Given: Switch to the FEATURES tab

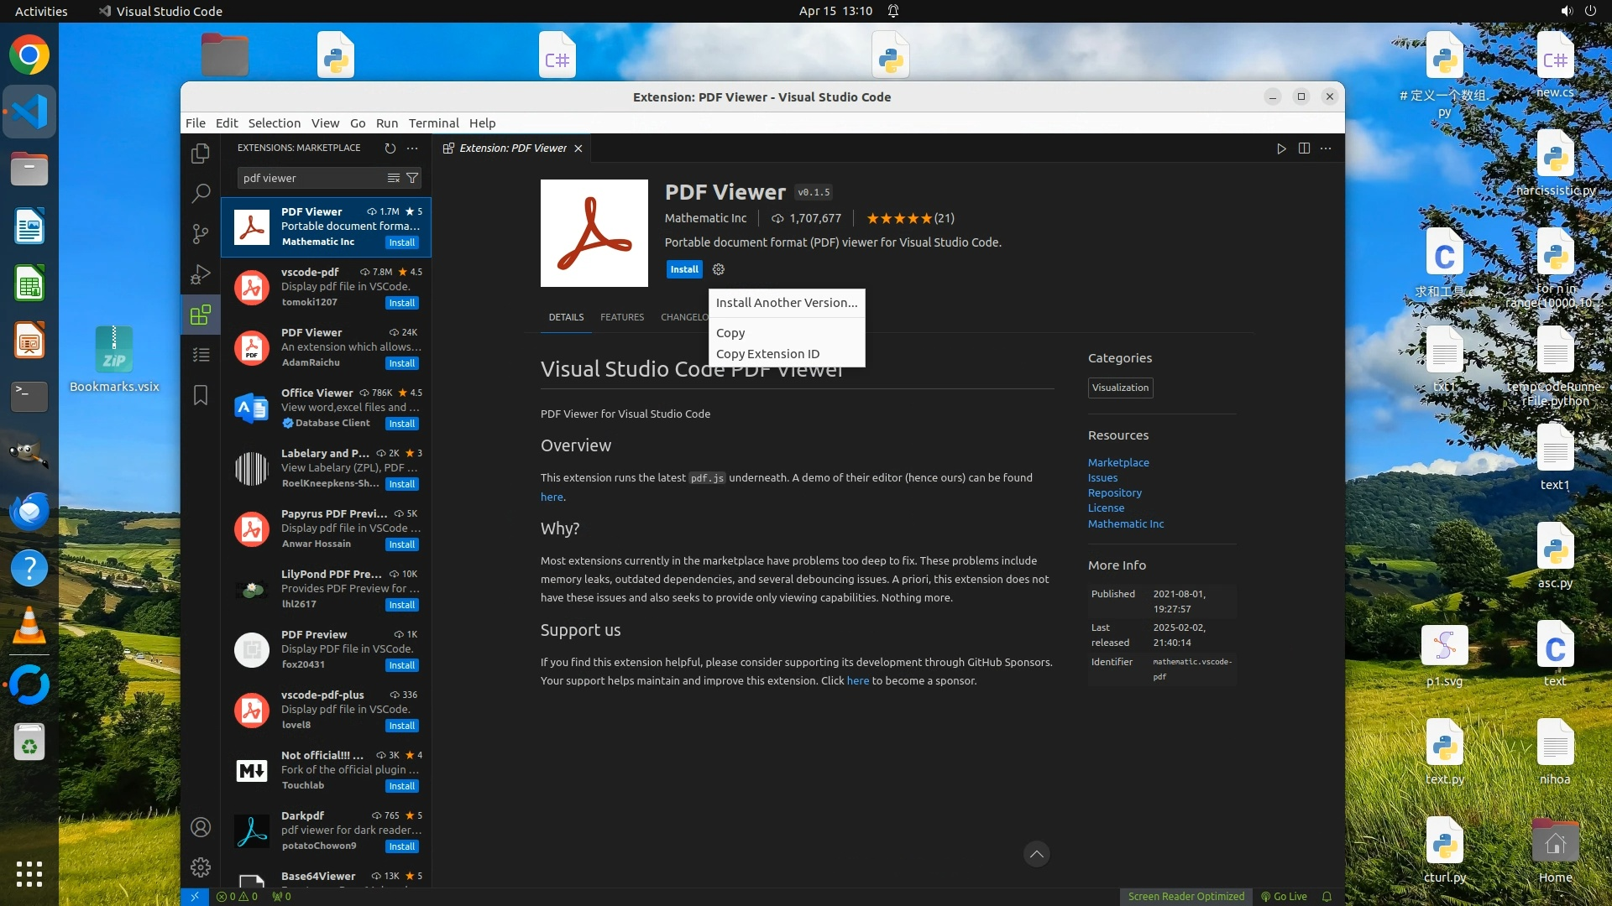Looking at the screenshot, I should click(x=621, y=317).
